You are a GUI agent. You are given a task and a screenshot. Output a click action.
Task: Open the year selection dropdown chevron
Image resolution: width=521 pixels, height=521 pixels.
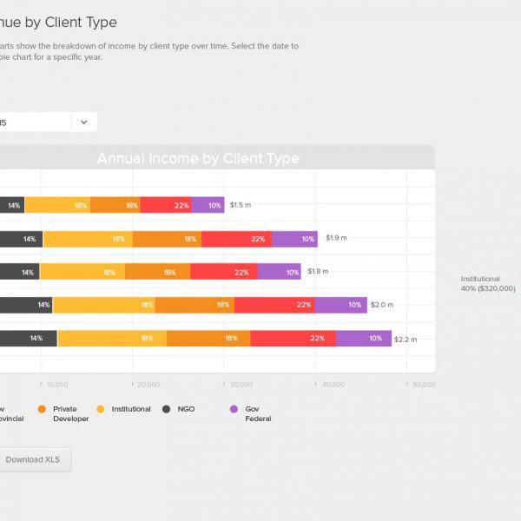click(x=84, y=122)
